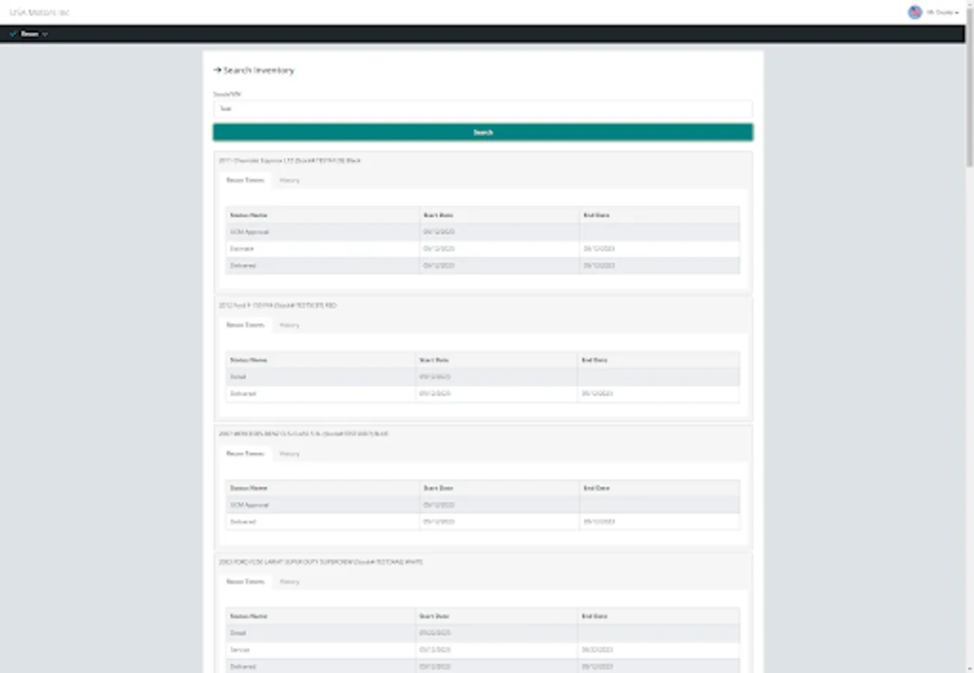
Task: Select Recon Timers tab for Mercedes-Benz S-Class
Action: 245,454
